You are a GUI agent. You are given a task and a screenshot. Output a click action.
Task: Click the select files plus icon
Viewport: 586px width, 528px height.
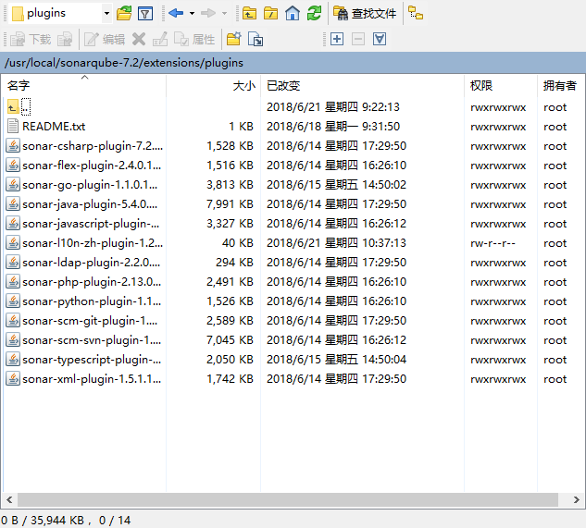coord(337,39)
